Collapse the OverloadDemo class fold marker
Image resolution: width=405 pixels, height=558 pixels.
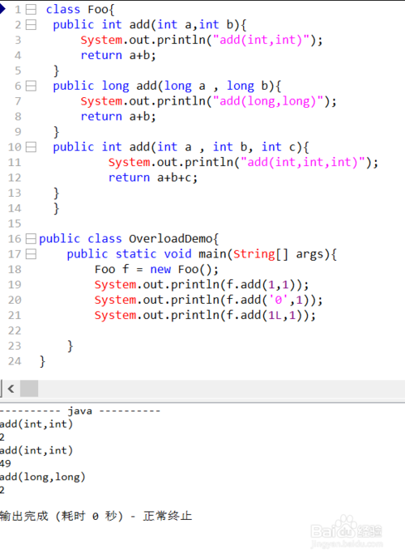tap(32, 239)
